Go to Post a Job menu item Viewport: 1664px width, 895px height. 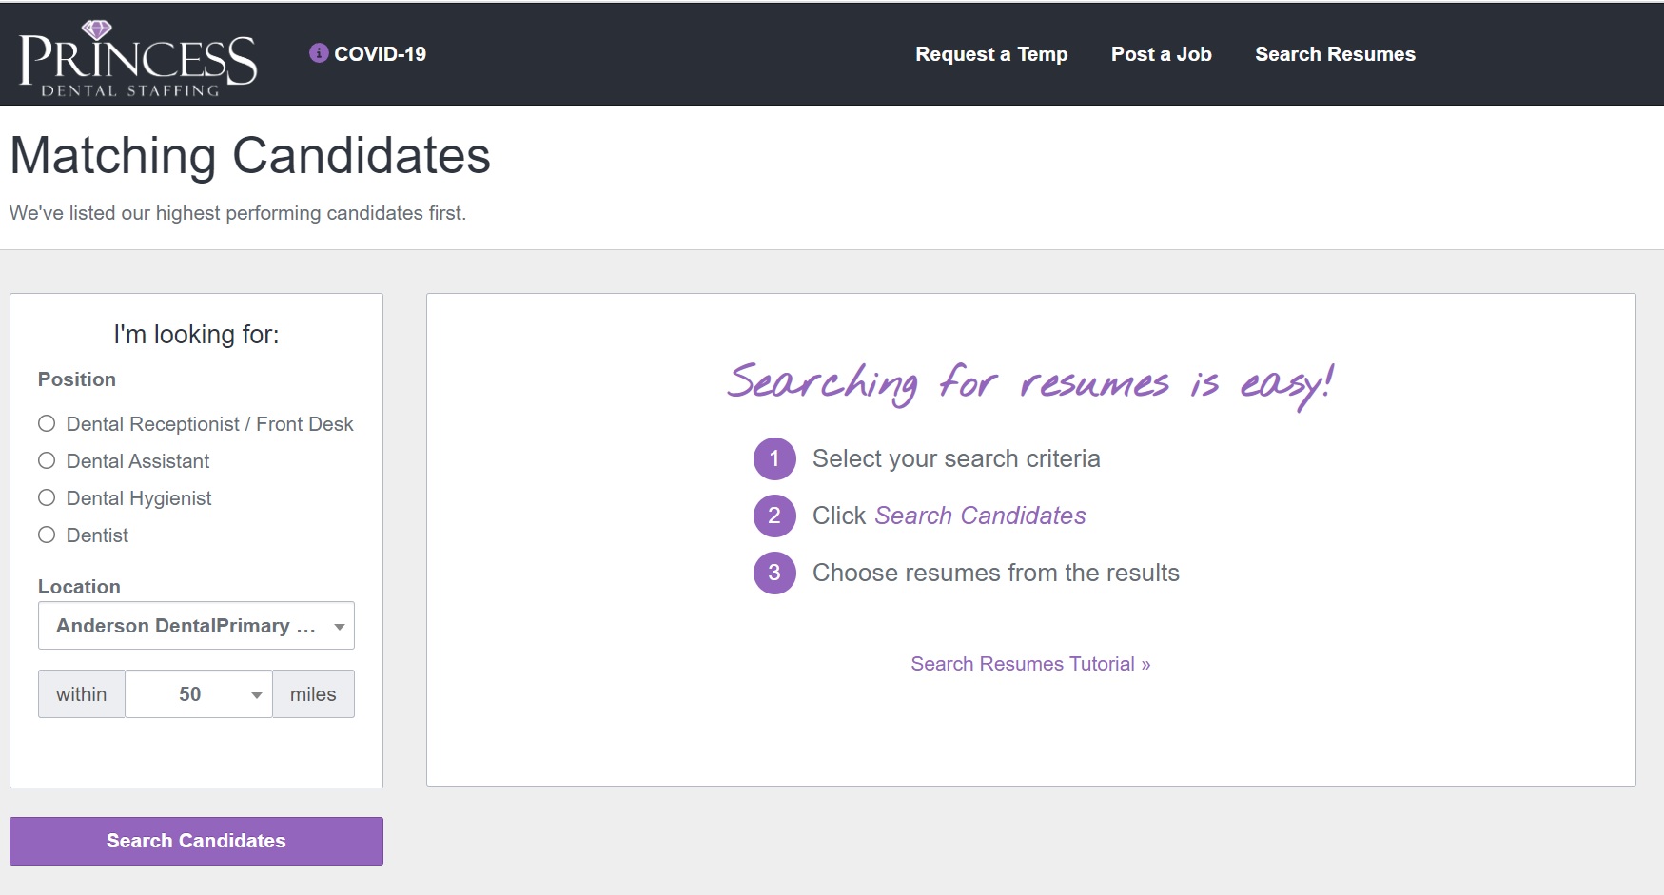[x=1161, y=54]
